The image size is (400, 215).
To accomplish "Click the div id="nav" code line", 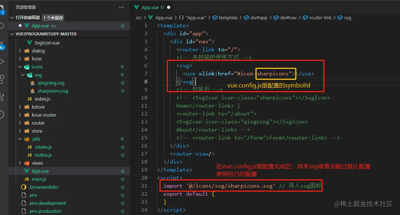I will tap(192, 42).
